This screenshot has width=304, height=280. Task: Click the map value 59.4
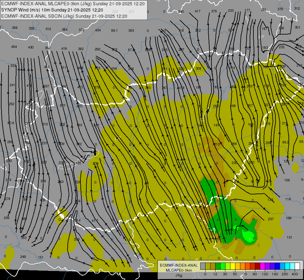click(77, 220)
